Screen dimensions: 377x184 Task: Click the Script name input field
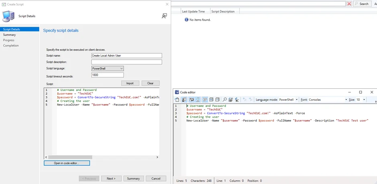(127, 56)
